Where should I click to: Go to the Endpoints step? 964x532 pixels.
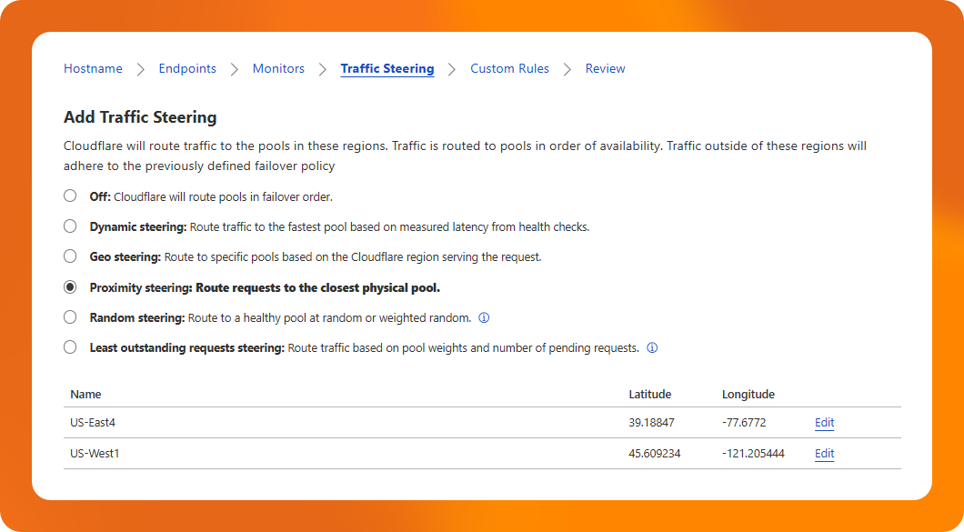pos(187,69)
